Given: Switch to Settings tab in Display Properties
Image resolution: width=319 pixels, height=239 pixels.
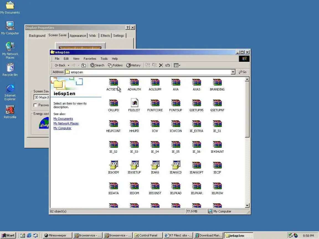Looking at the screenshot, I should point(119,36).
